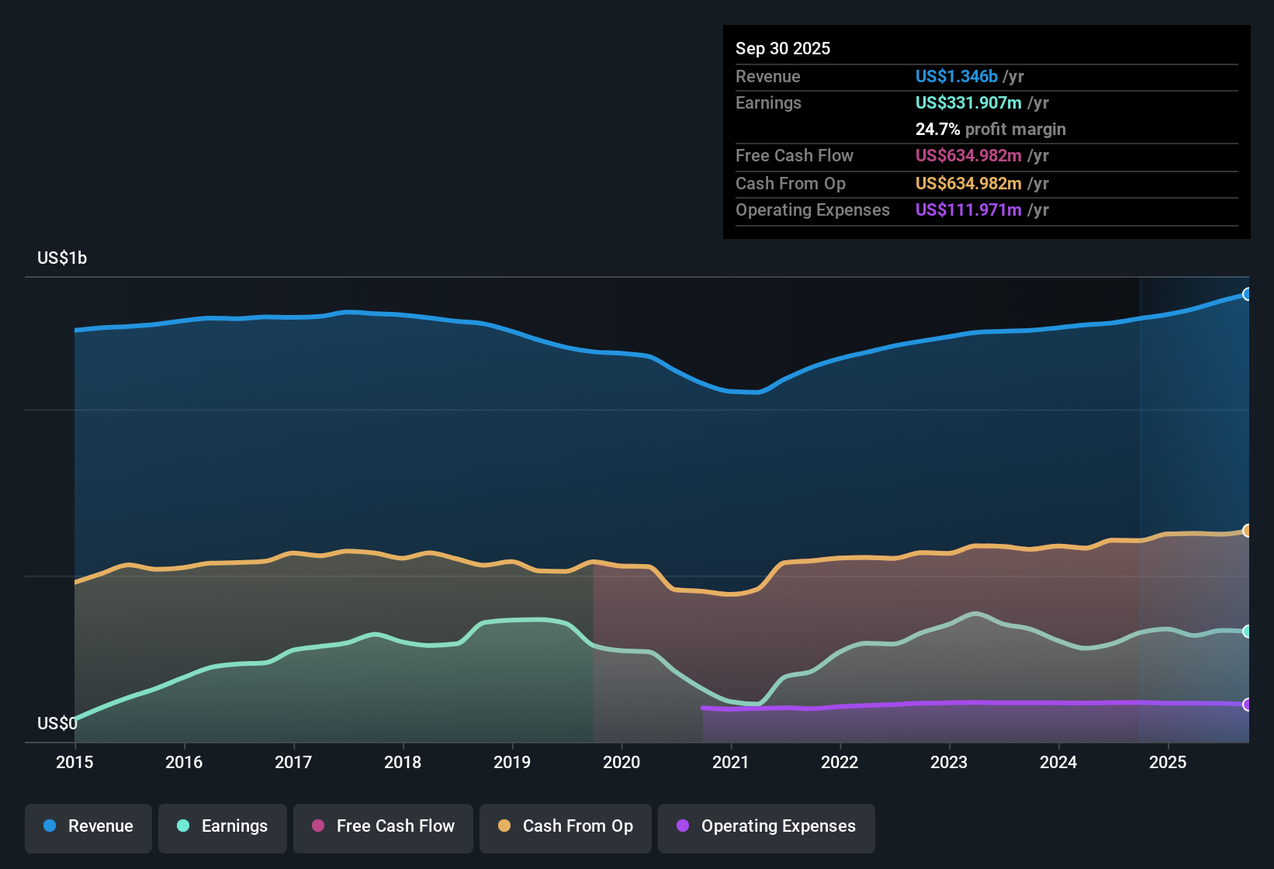Click the US$1.346b revenue value link
The height and width of the screenshot is (869, 1274).
(956, 76)
